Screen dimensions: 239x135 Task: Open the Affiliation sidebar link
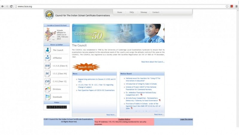(57, 58)
